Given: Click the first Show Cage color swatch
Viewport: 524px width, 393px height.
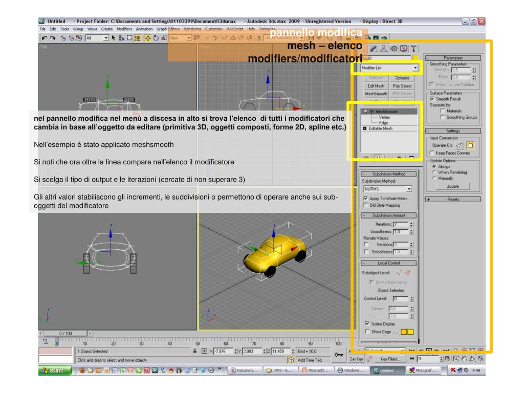Looking at the screenshot, I should pos(404,332).
